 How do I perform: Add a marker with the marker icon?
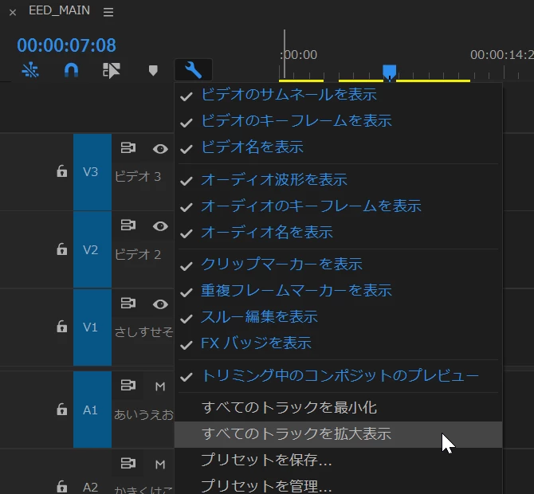click(153, 70)
